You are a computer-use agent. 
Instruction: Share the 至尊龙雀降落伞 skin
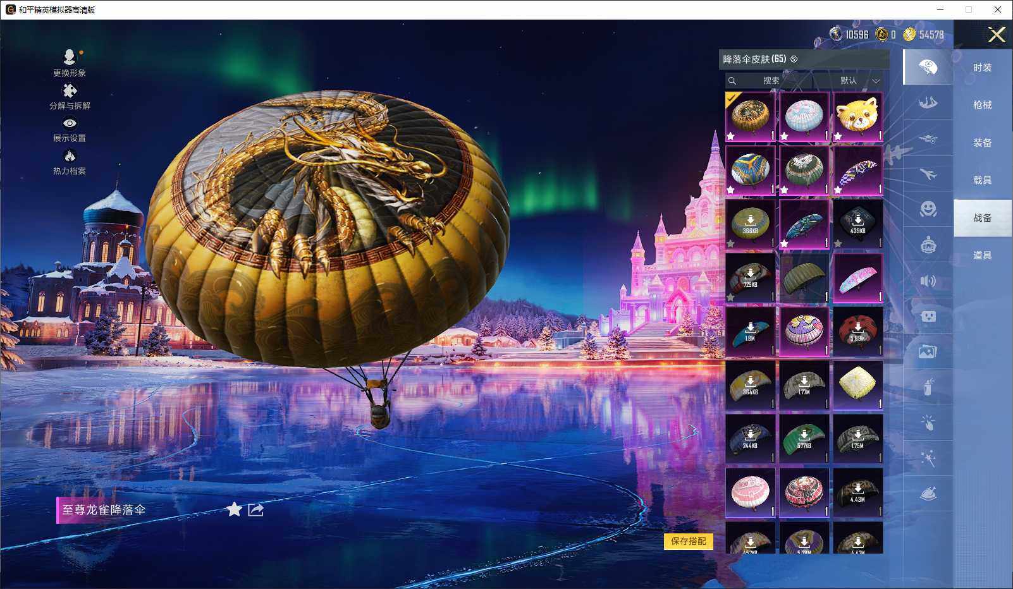255,509
